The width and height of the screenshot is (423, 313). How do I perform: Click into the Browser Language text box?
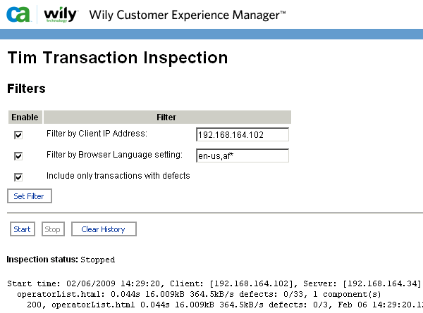pos(243,155)
